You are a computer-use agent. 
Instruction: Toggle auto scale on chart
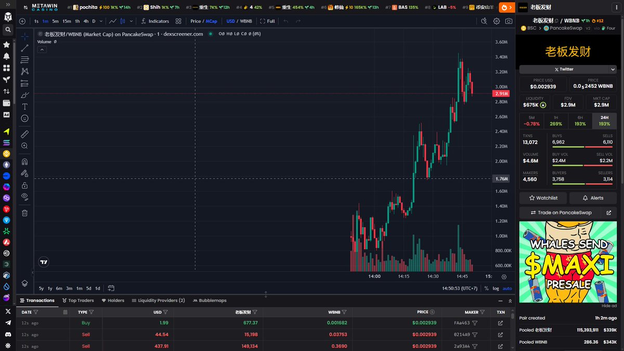(x=507, y=288)
